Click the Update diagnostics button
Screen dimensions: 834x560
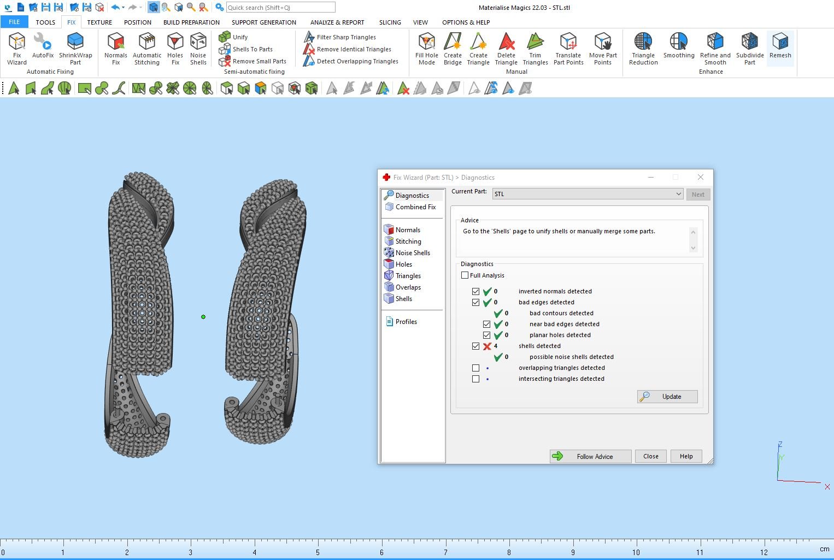click(x=667, y=397)
